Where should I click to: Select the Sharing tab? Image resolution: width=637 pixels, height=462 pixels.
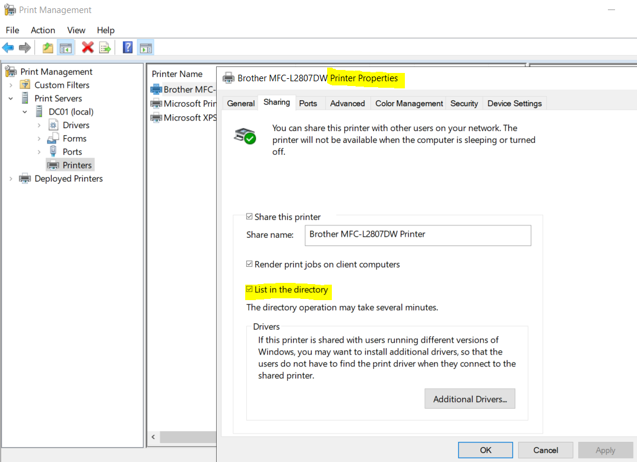[x=277, y=103]
